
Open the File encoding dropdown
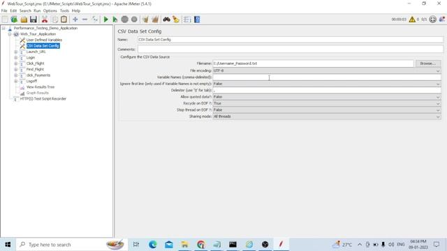[x=327, y=70]
